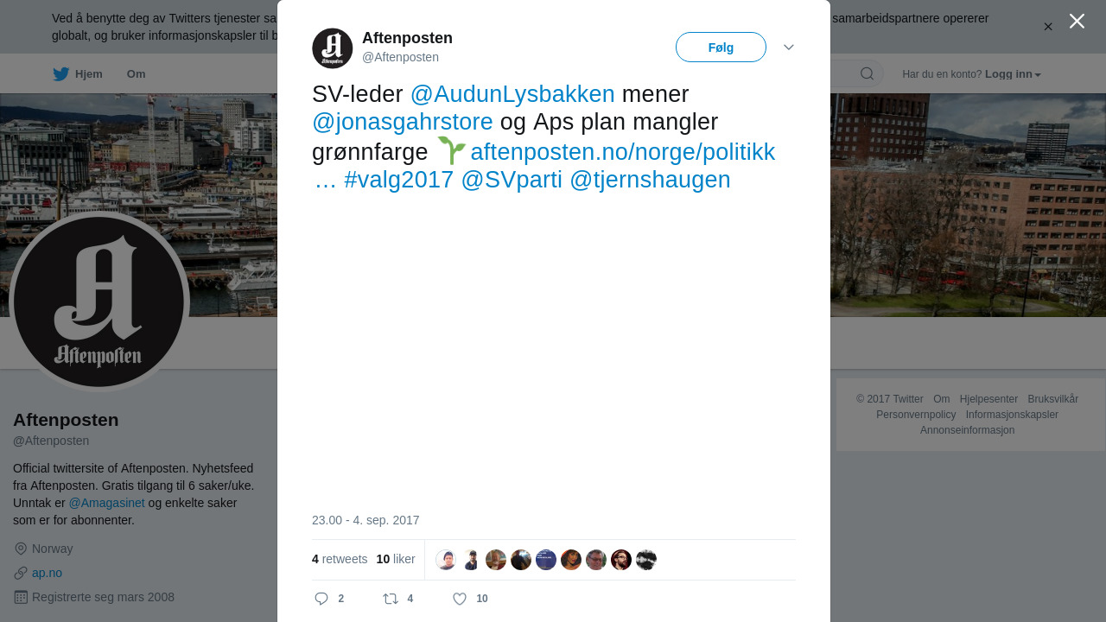The image size is (1106, 622).
Task: Expand tweet options chevron next to Følg
Action: [x=789, y=47]
